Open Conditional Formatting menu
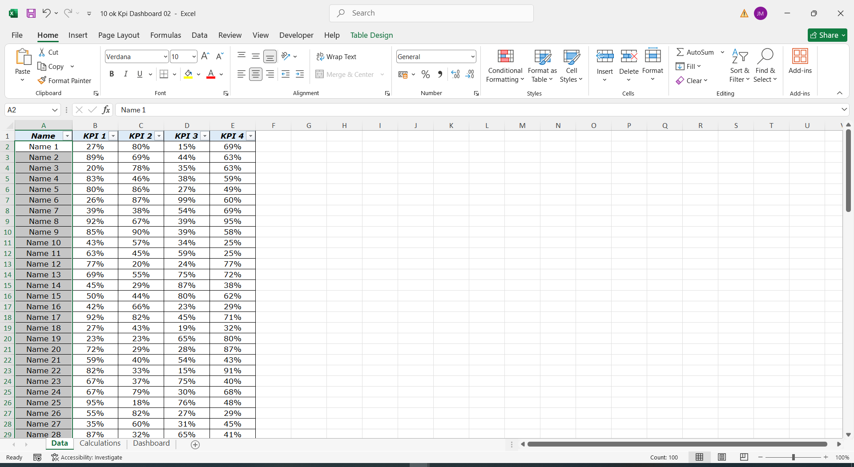This screenshot has width=854, height=467. tap(505, 66)
